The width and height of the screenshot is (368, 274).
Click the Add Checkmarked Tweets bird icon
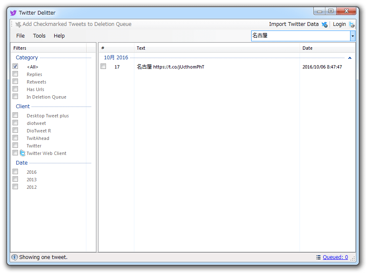coord(18,24)
